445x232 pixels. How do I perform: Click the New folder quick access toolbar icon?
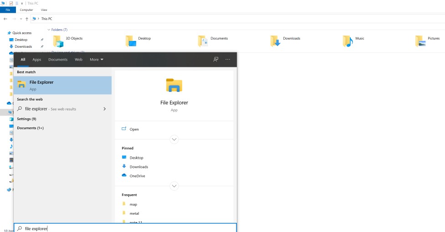[17, 3]
